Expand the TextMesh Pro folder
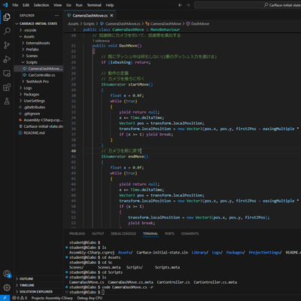This screenshot has width=301, height=301. pos(38,81)
